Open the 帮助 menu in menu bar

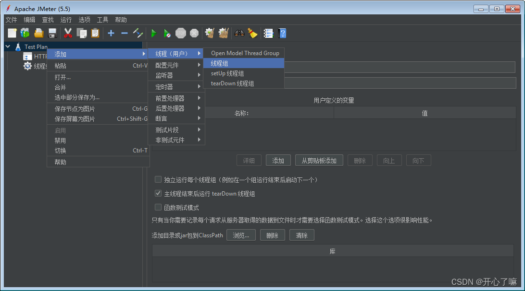click(121, 20)
